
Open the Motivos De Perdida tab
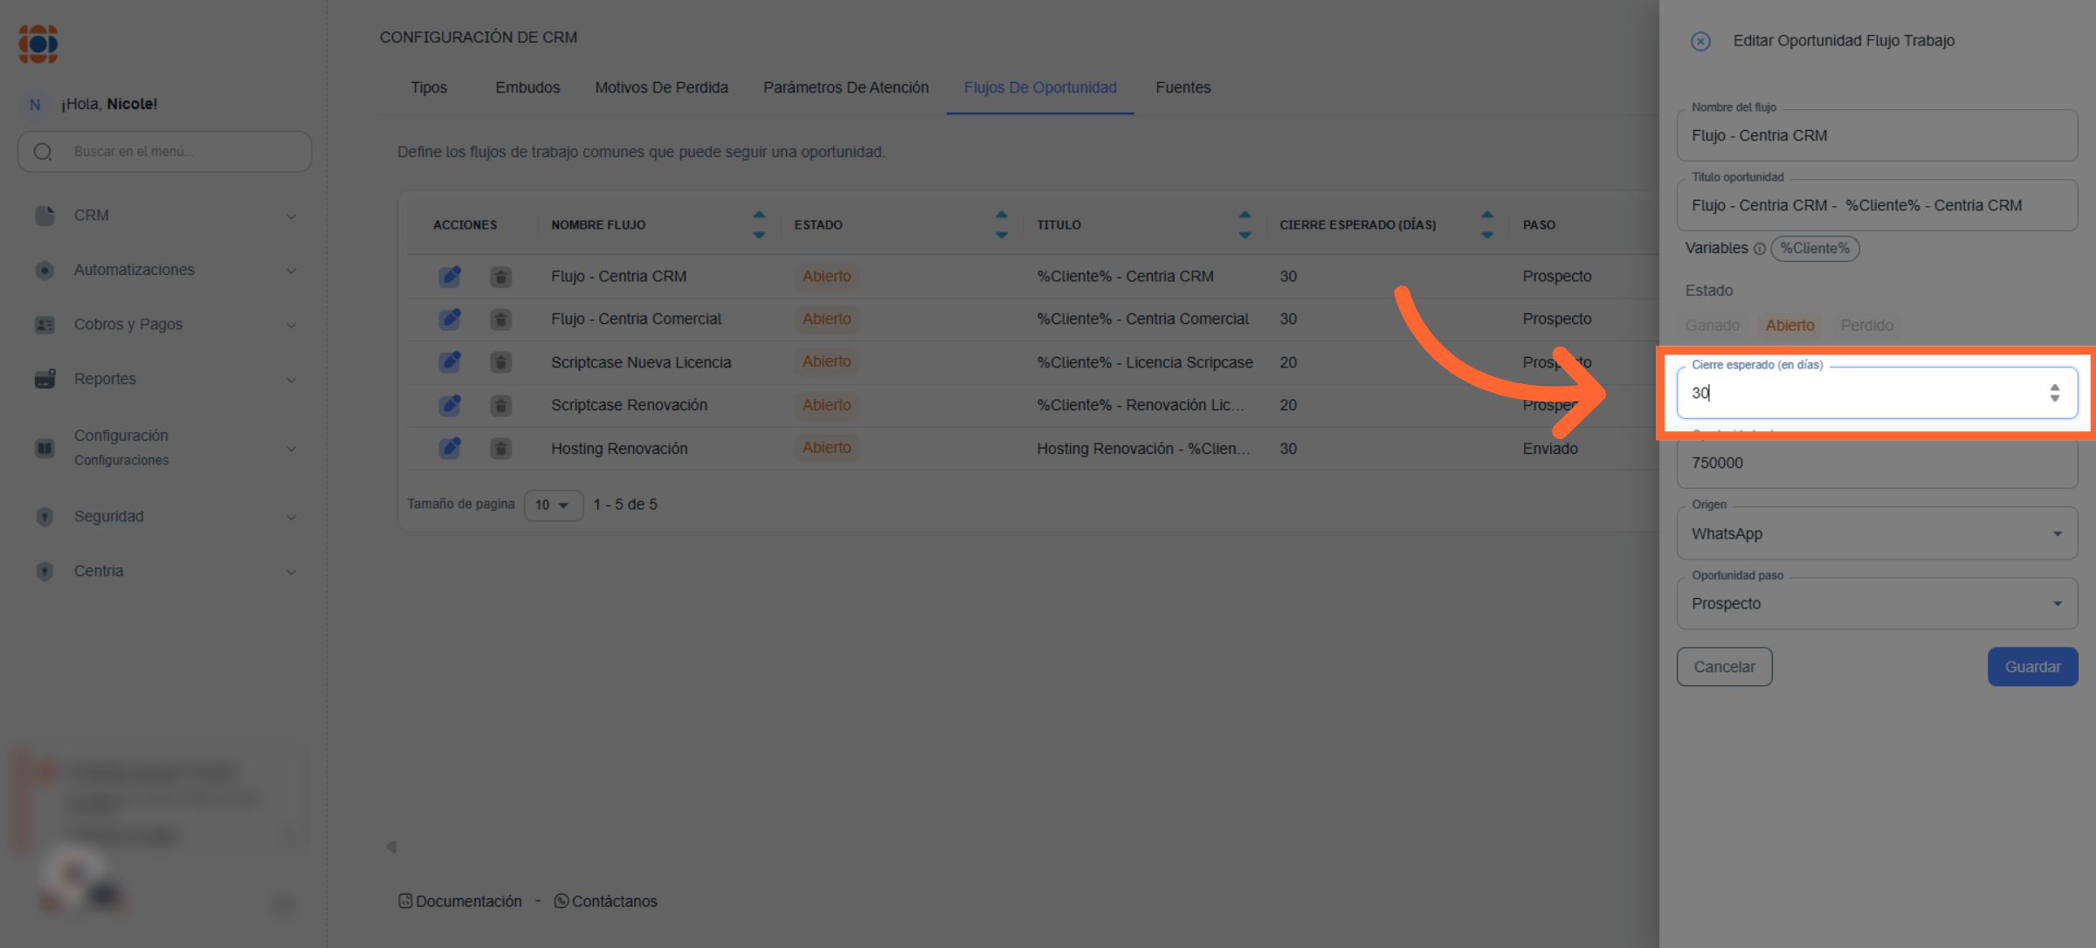click(x=661, y=87)
